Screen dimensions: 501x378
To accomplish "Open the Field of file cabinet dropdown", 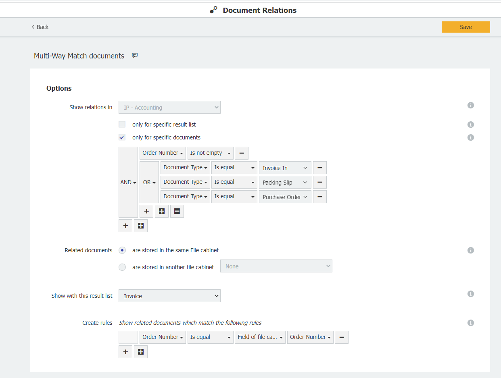I will pyautogui.click(x=260, y=337).
